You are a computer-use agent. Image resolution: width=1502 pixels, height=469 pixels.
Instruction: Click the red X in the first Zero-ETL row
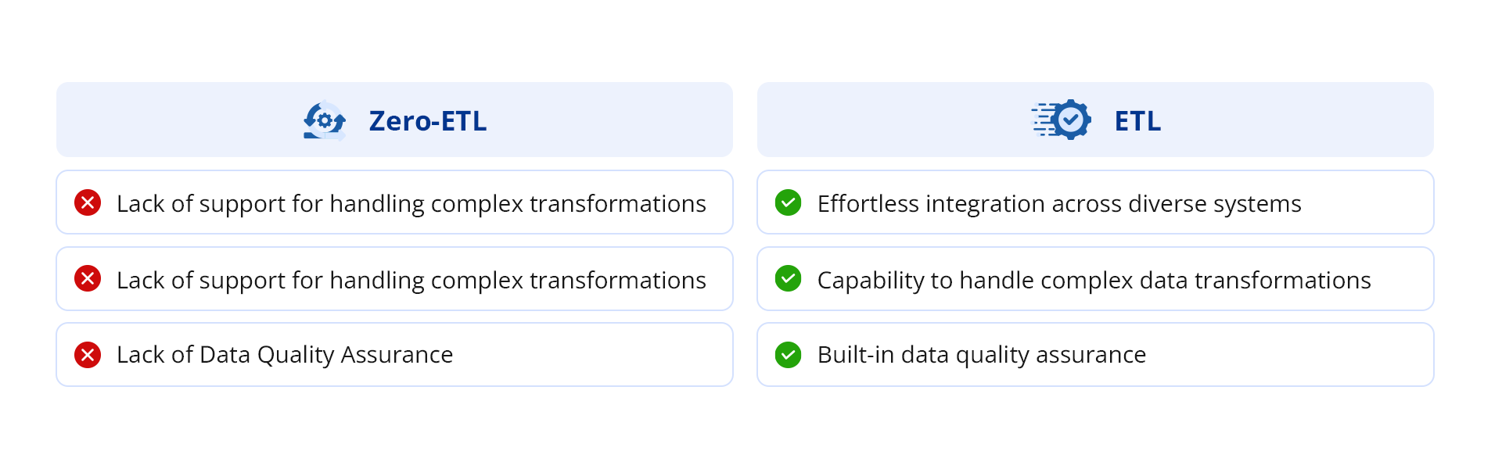[88, 202]
